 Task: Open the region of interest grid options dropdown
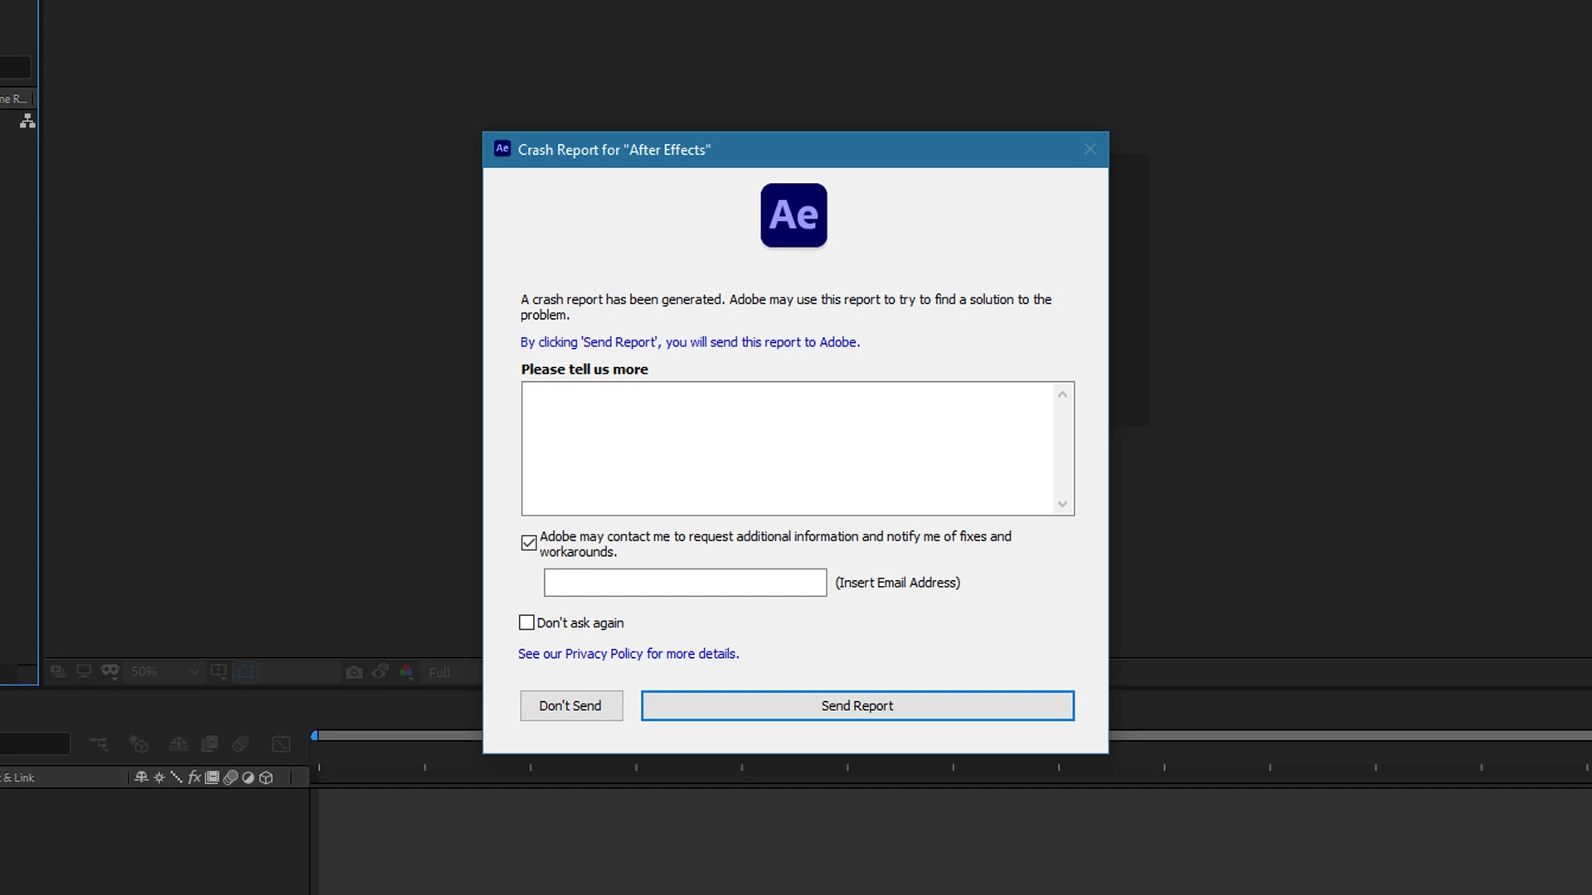[218, 672]
